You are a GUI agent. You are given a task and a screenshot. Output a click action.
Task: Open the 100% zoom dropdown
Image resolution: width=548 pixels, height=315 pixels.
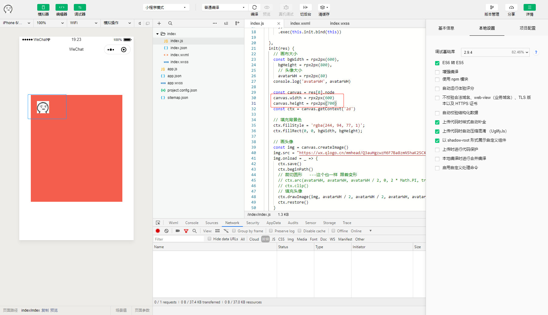coord(50,23)
